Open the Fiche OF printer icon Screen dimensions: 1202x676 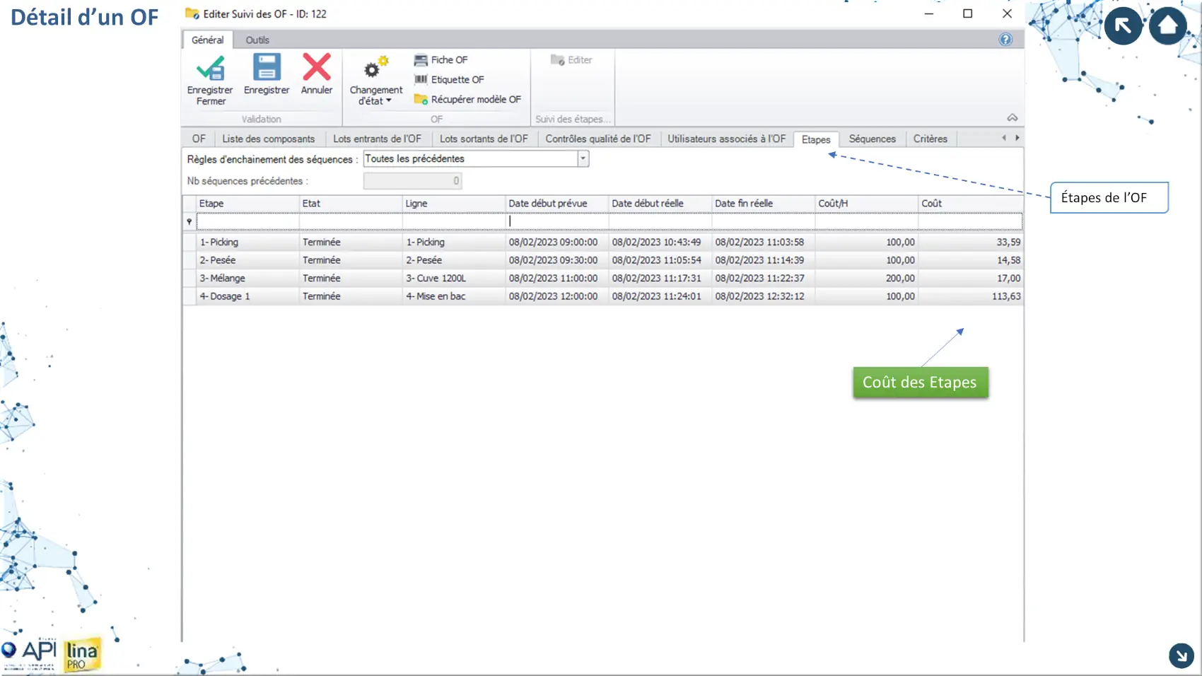(421, 60)
